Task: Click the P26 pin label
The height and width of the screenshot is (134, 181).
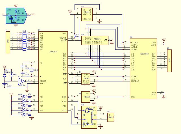Action: click(41, 111)
